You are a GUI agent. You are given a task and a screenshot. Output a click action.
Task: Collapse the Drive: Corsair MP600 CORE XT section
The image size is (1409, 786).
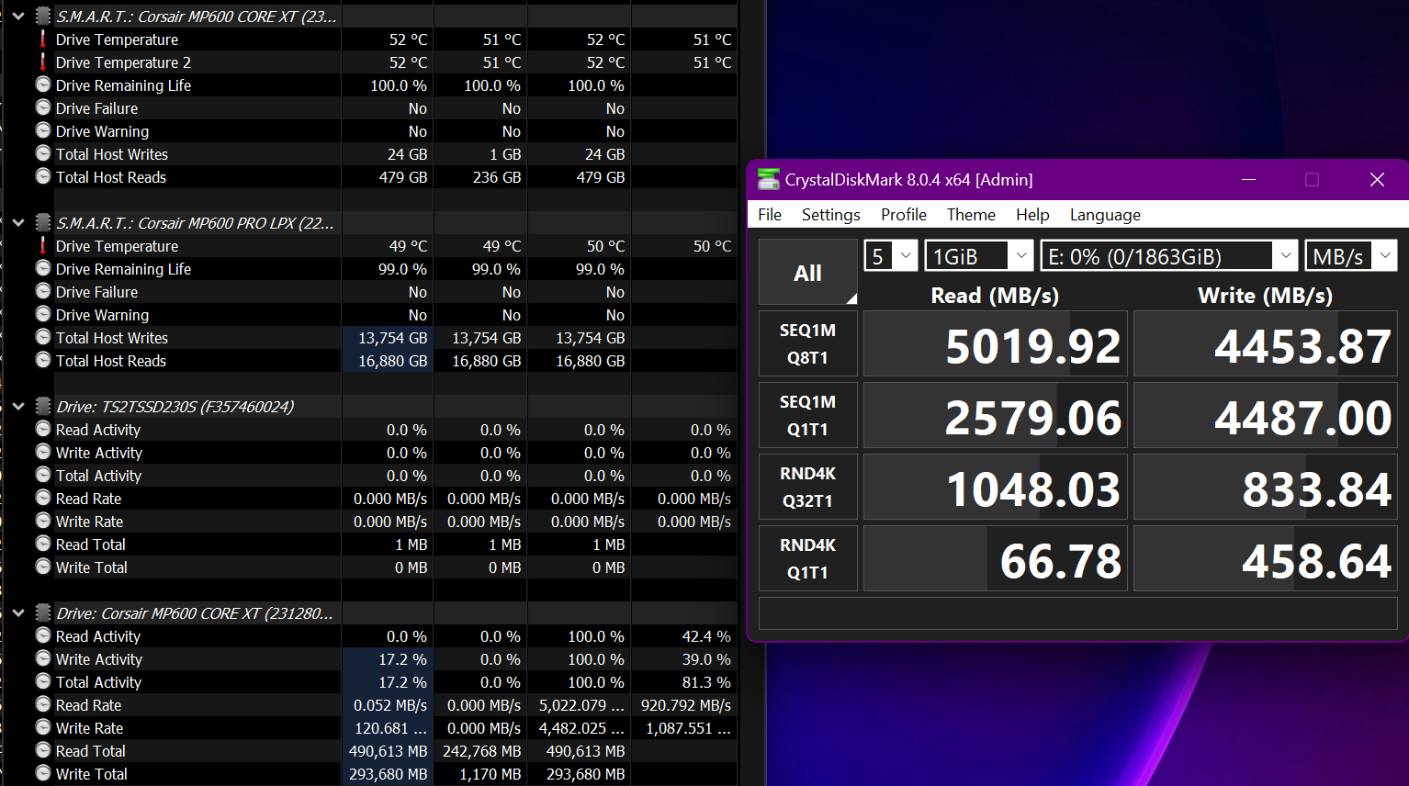17,612
